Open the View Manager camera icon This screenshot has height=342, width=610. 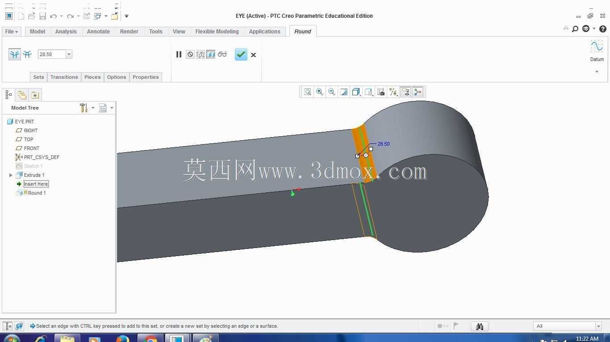(x=381, y=92)
